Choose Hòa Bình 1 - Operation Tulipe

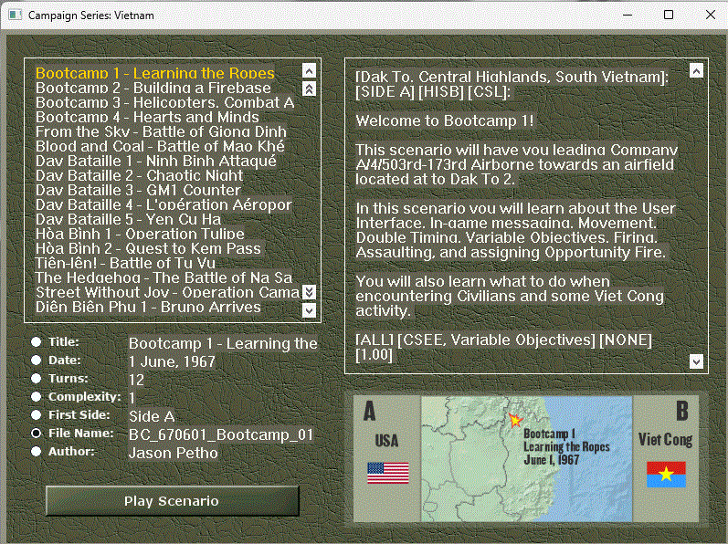point(141,234)
